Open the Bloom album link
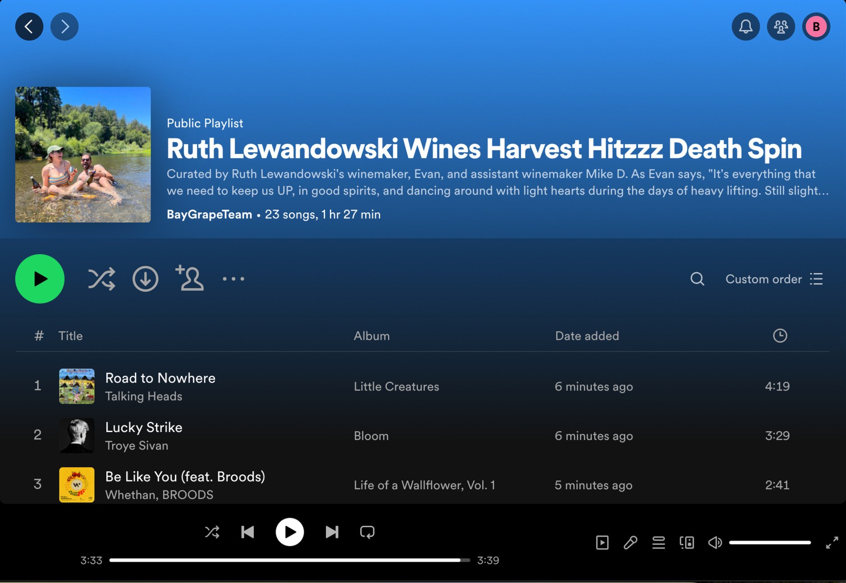 pos(371,436)
